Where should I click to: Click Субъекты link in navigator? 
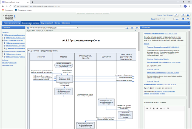coord(5,60)
